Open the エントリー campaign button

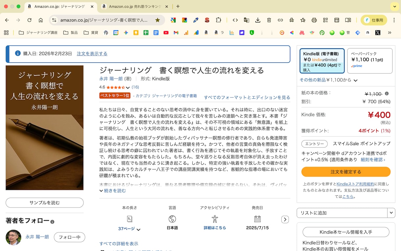click(x=315, y=144)
